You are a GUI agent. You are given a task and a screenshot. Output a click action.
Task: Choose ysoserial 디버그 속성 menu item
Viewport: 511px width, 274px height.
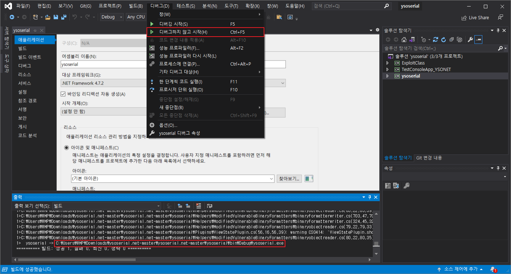point(206,133)
